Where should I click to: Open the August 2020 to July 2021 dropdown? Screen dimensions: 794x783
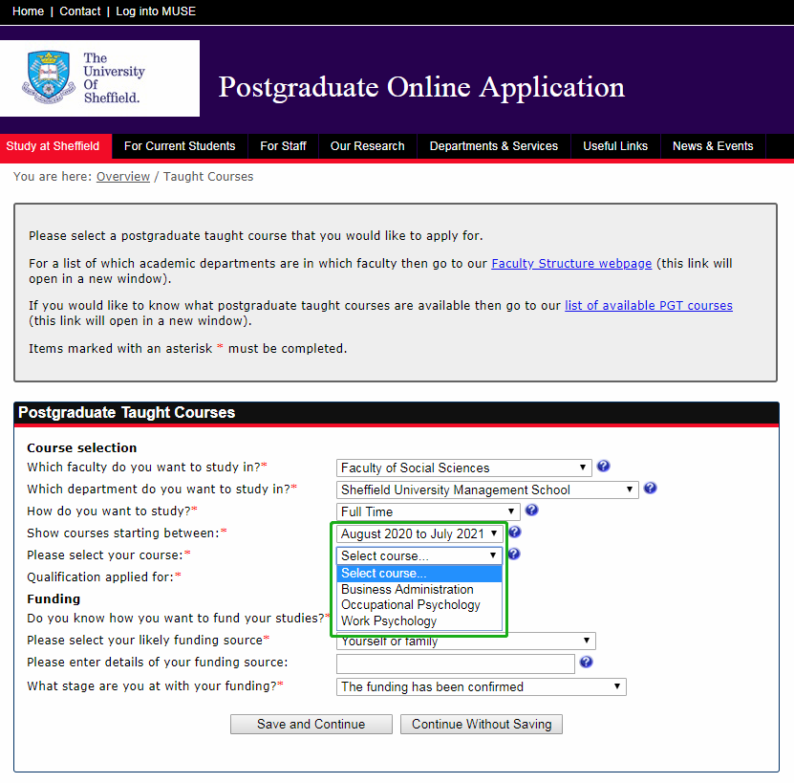[x=419, y=533]
